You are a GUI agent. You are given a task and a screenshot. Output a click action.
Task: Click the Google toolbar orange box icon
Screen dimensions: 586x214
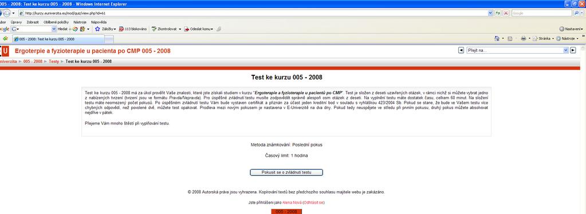point(82,29)
